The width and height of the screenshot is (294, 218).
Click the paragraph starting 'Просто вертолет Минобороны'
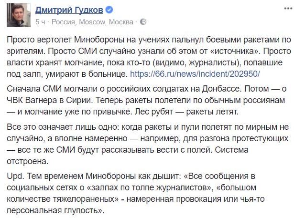click(x=149, y=57)
